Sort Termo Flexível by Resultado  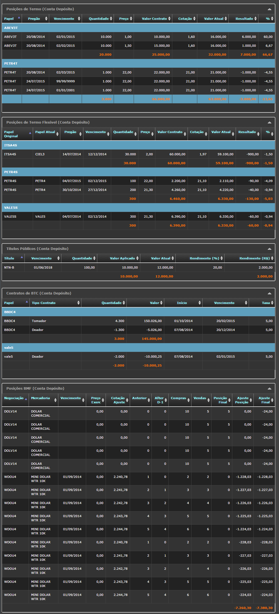(248, 134)
